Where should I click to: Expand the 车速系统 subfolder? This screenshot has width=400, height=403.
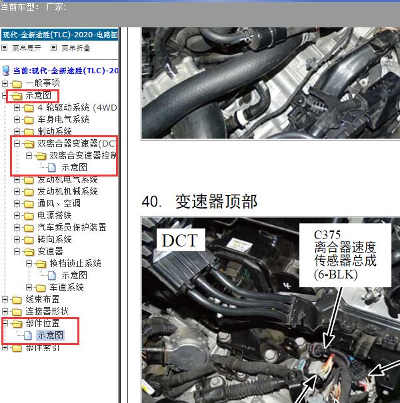click(29, 287)
